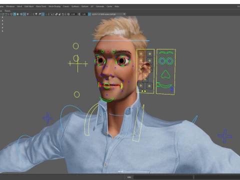Click the gamma icon beside 1.00 field
Screen dimensions: 240x180
click(79, 14)
